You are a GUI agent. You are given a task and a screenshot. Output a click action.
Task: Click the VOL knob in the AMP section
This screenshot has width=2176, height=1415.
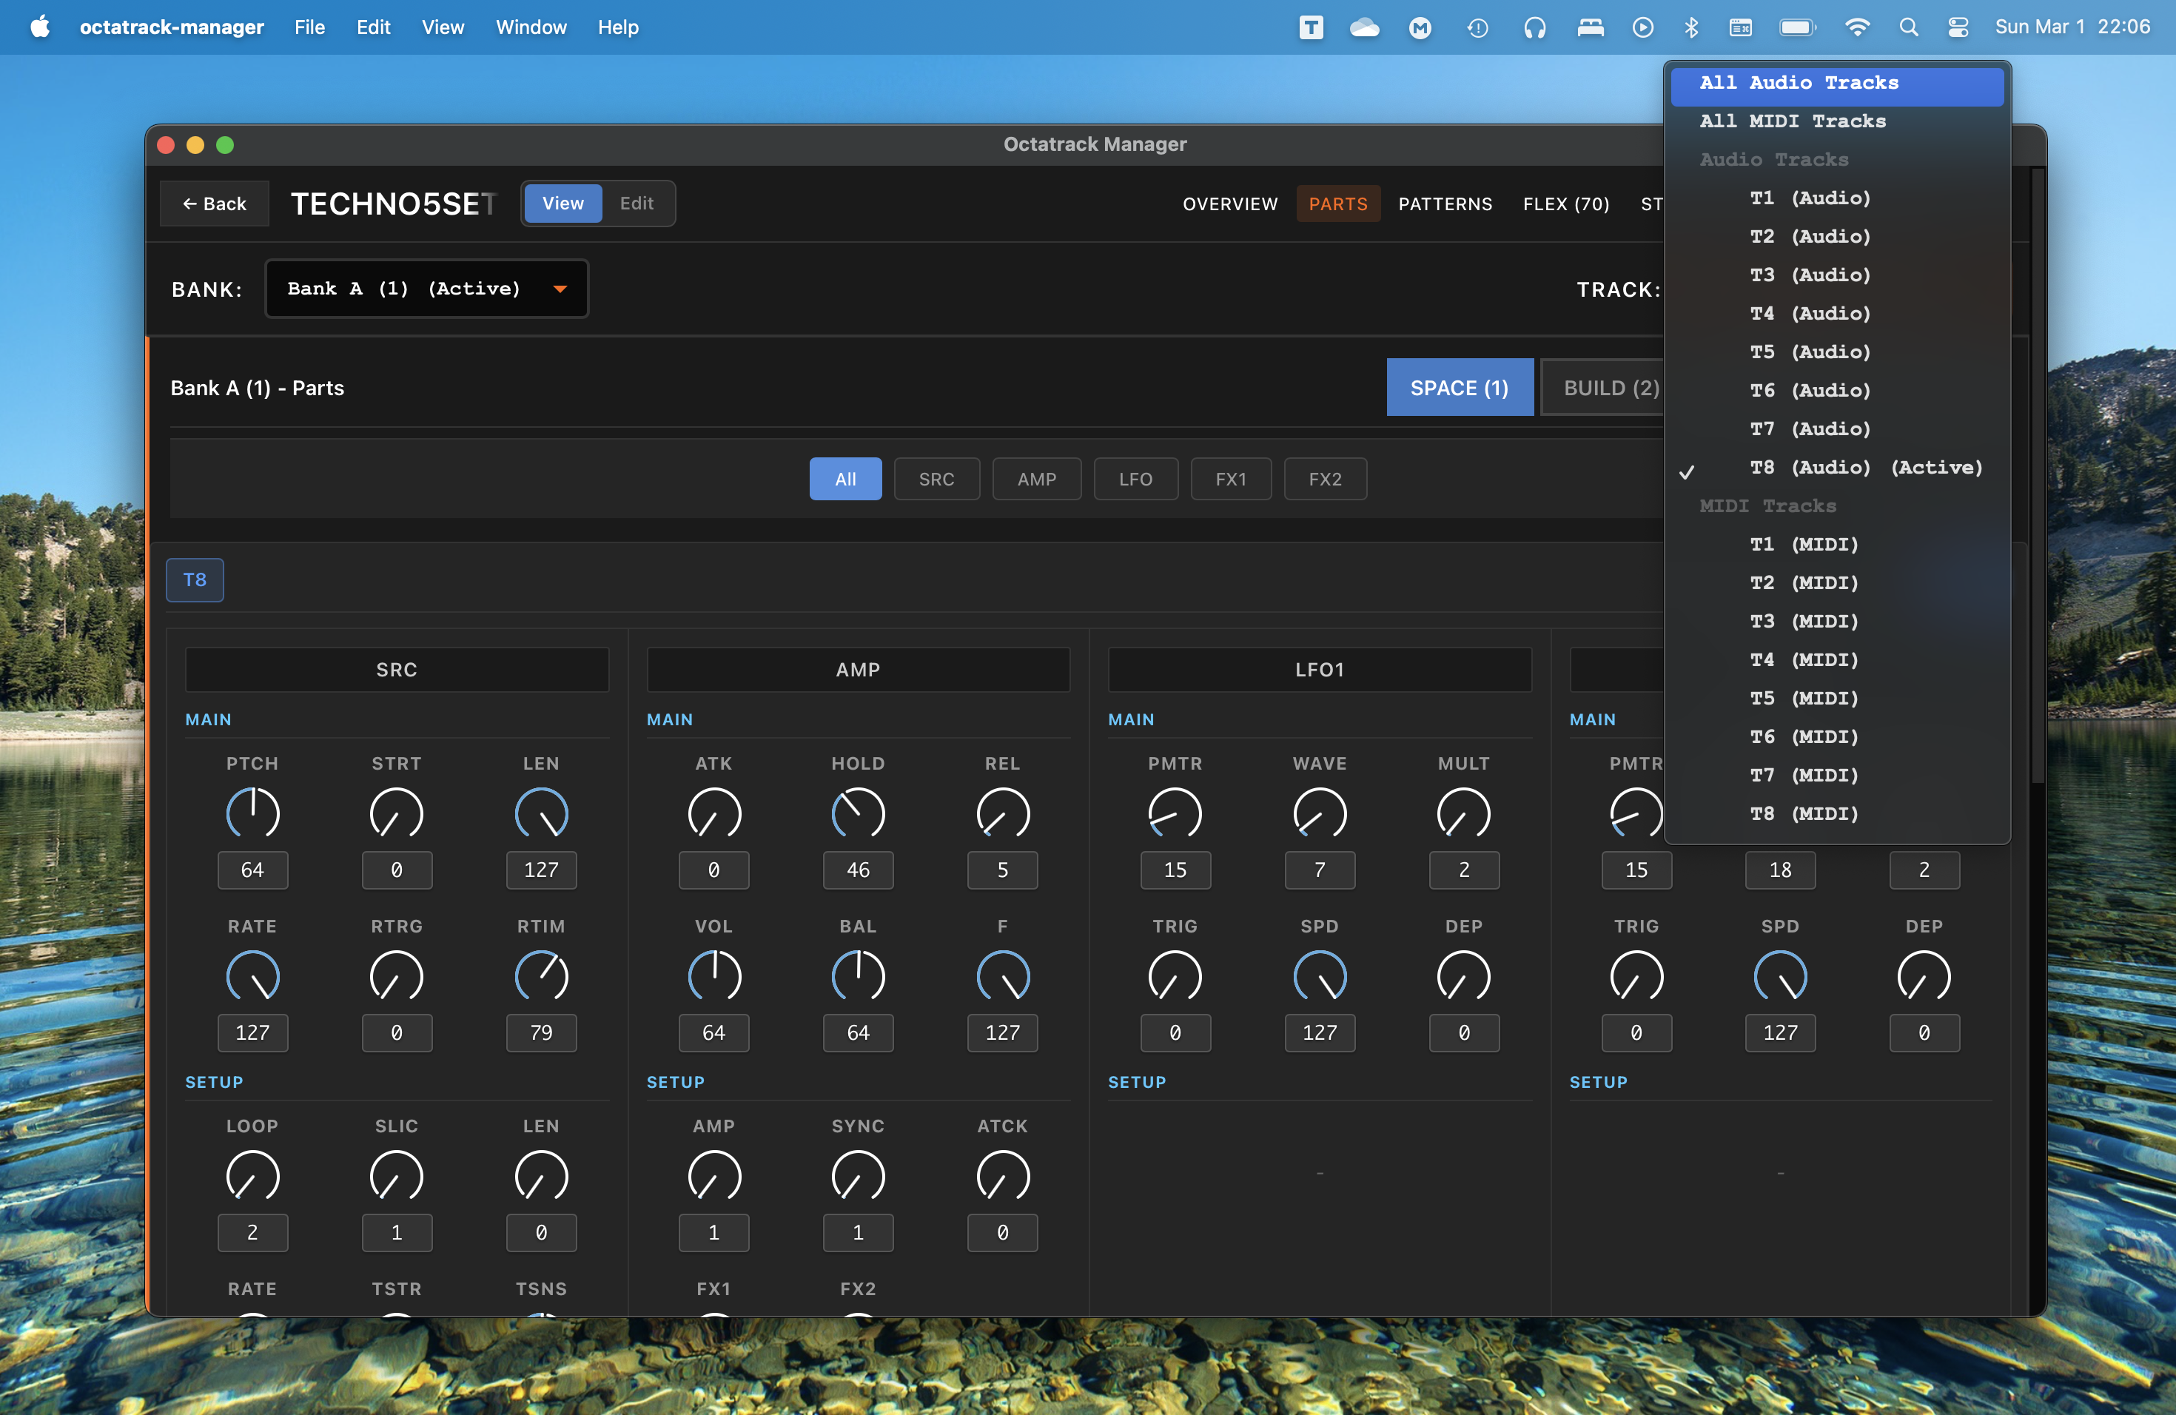click(x=714, y=975)
